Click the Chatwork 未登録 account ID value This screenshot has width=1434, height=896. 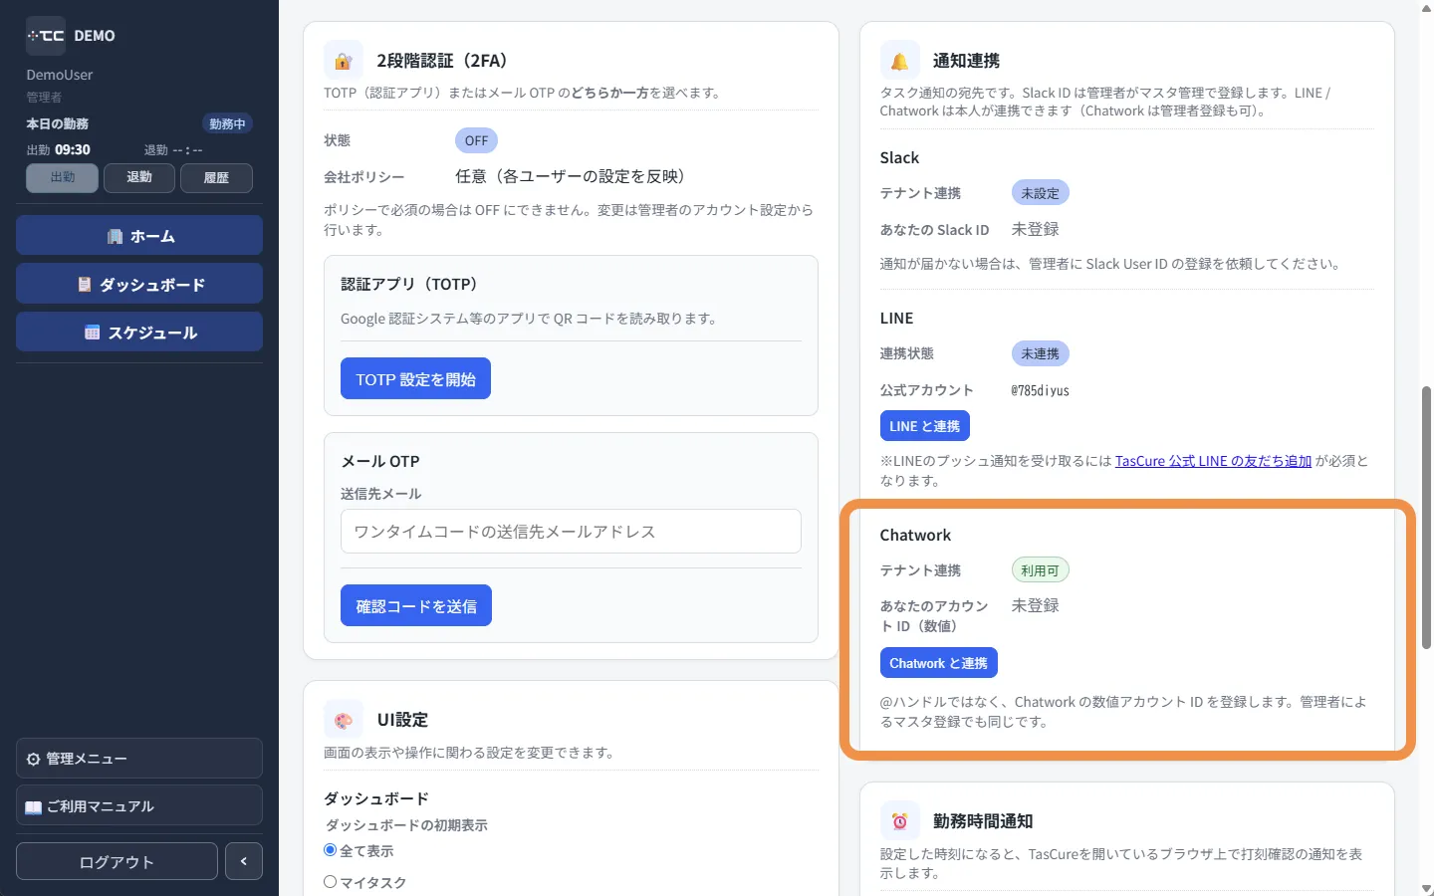pos(1036,605)
